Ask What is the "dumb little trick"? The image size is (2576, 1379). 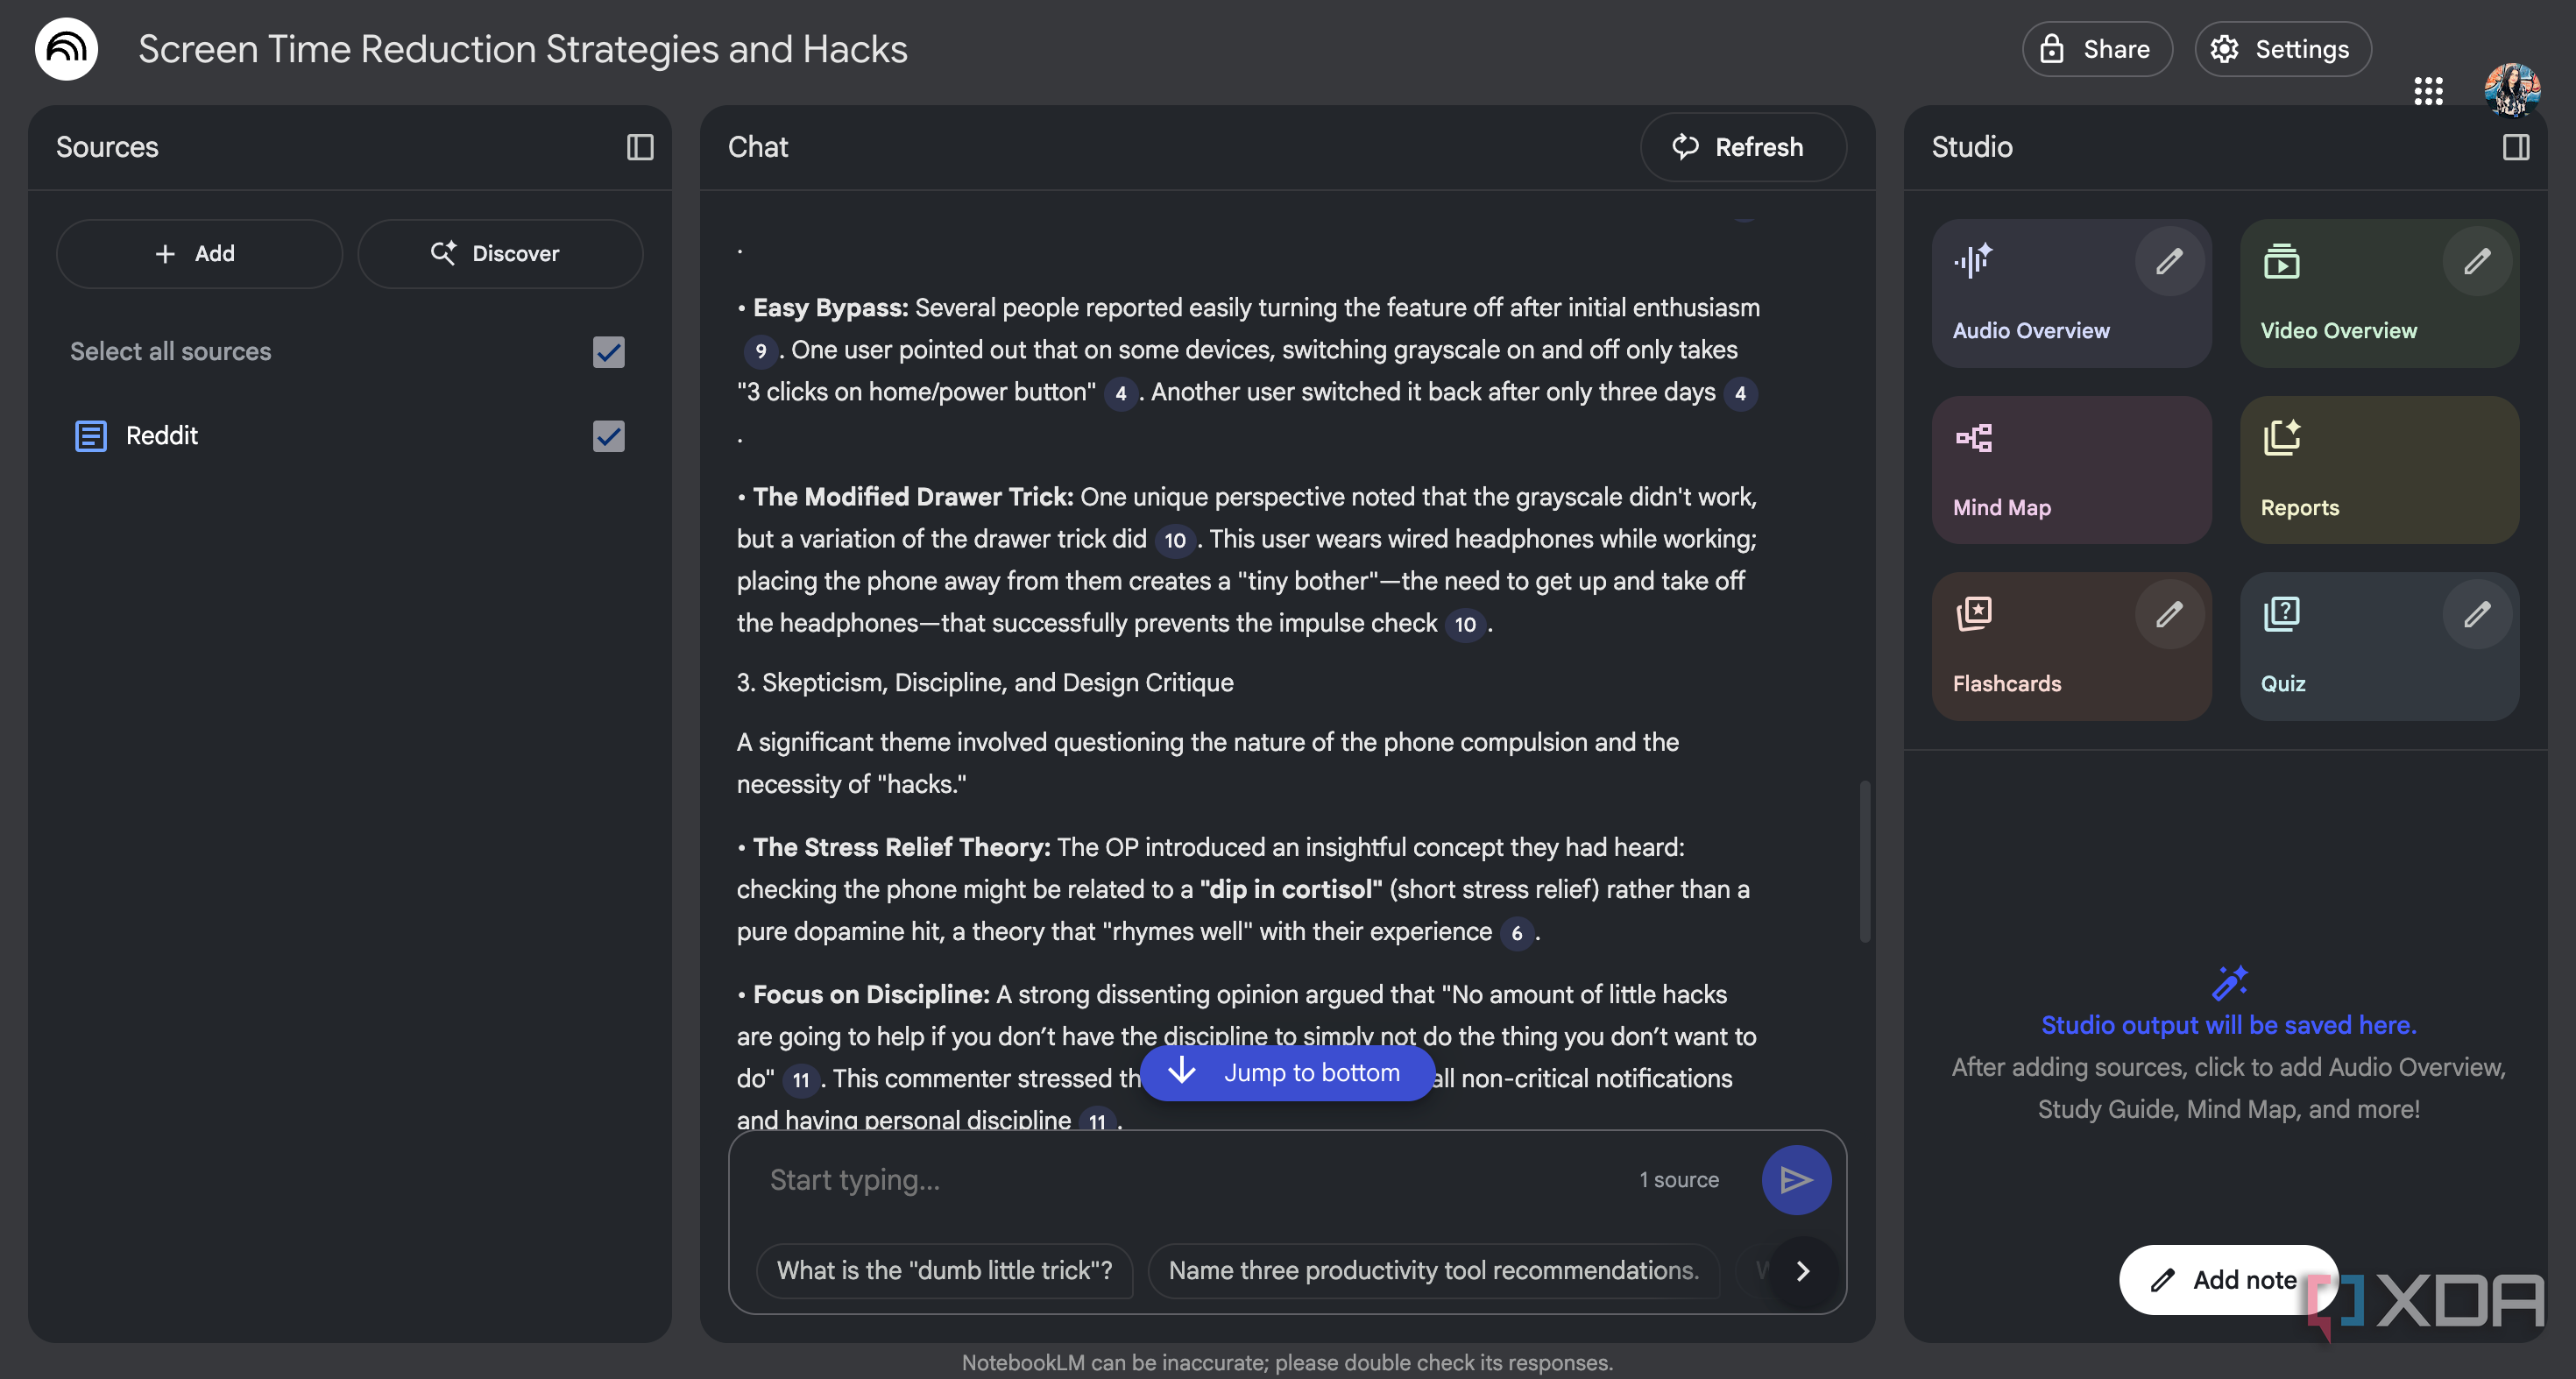944,1271
